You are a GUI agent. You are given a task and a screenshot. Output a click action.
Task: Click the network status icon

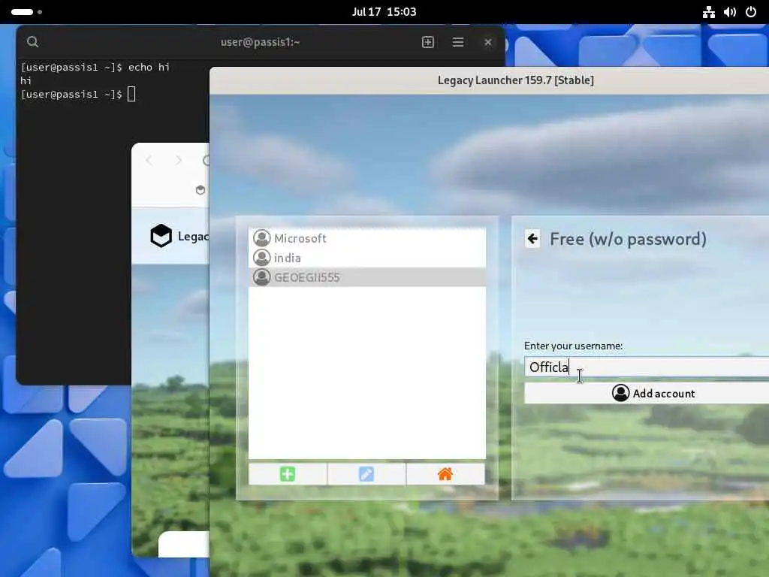[709, 12]
